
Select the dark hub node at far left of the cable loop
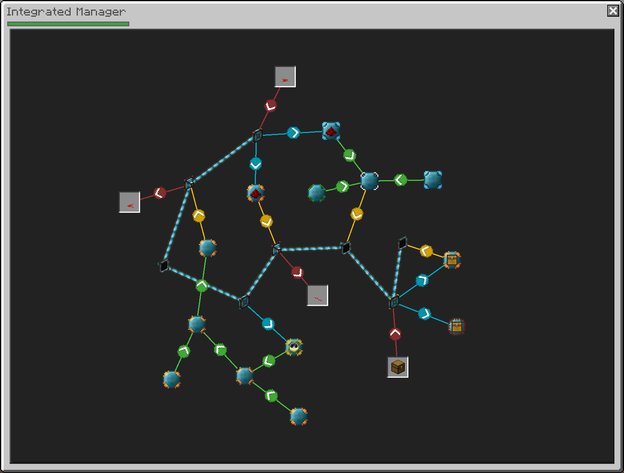coord(164,266)
